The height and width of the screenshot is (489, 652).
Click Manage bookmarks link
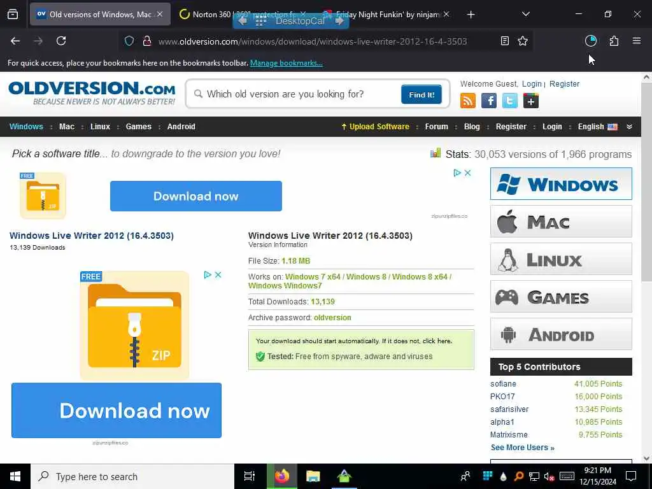(286, 63)
